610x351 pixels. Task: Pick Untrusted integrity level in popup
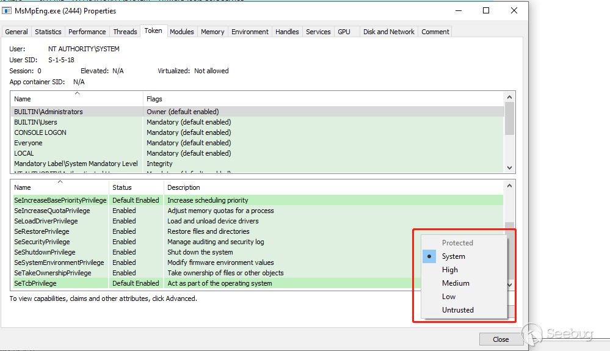(x=457, y=310)
